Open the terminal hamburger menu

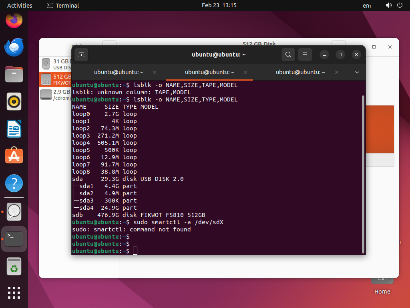pyautogui.click(x=305, y=55)
